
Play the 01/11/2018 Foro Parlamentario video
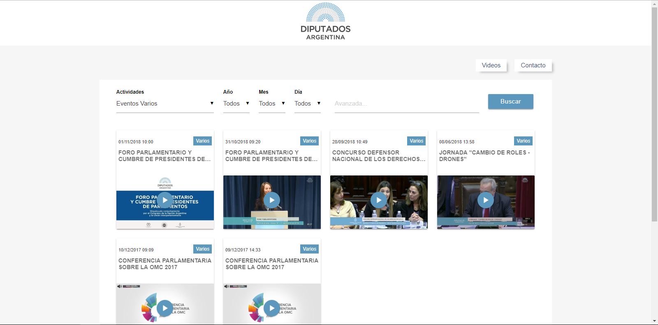click(x=165, y=200)
